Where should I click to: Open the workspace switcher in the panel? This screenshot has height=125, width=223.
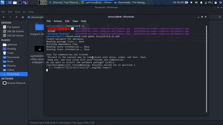pos(43,2)
